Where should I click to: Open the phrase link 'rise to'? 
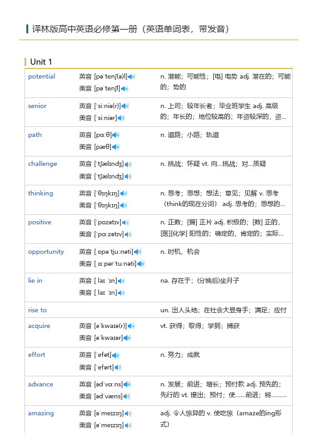coord(38,310)
